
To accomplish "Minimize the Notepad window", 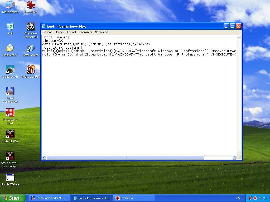I will (226, 26).
